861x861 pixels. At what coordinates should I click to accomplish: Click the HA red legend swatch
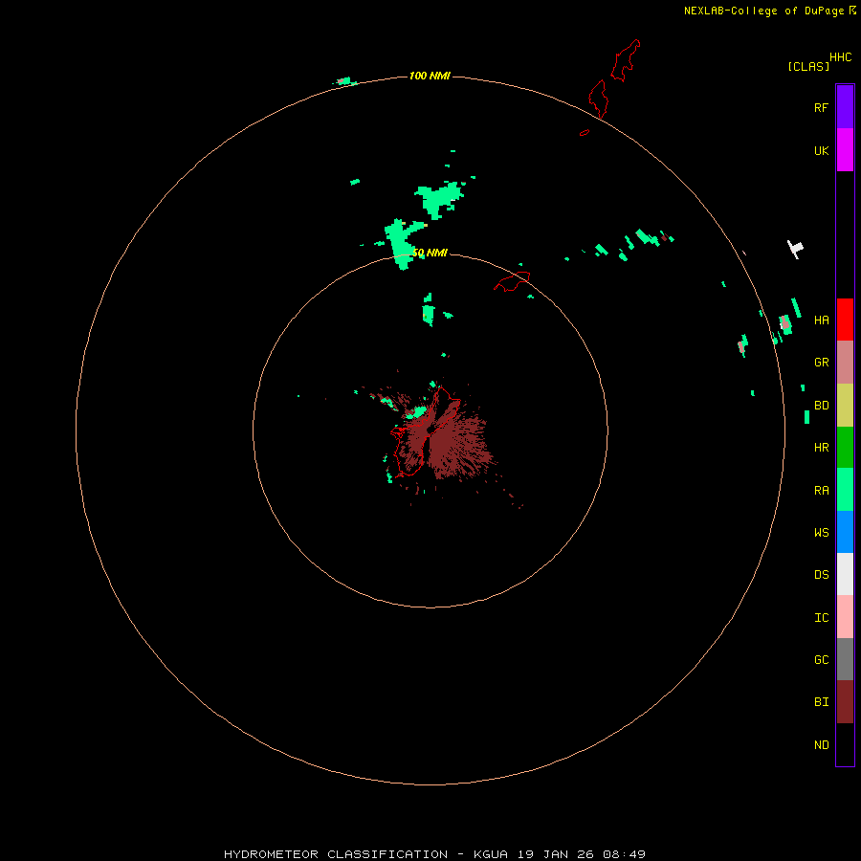tap(845, 320)
